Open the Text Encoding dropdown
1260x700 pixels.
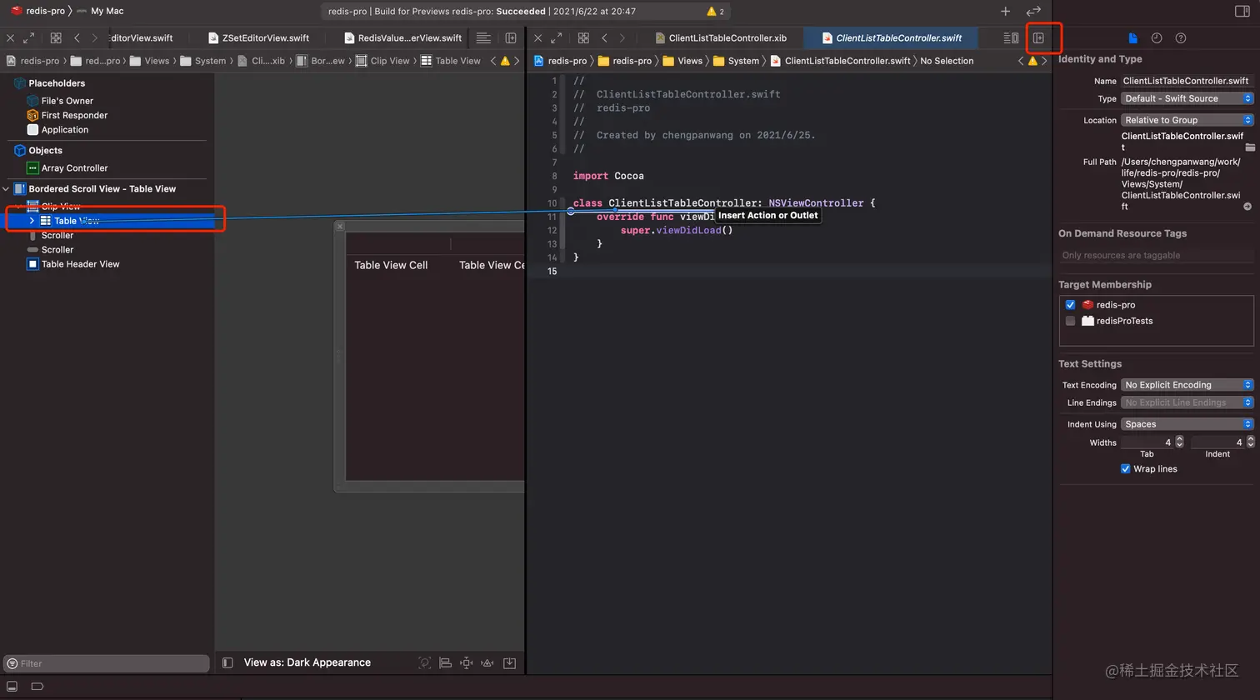click(x=1187, y=385)
